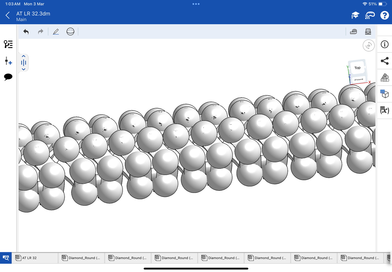392x272 pixels.
Task: Open the share options
Action: pos(385,61)
